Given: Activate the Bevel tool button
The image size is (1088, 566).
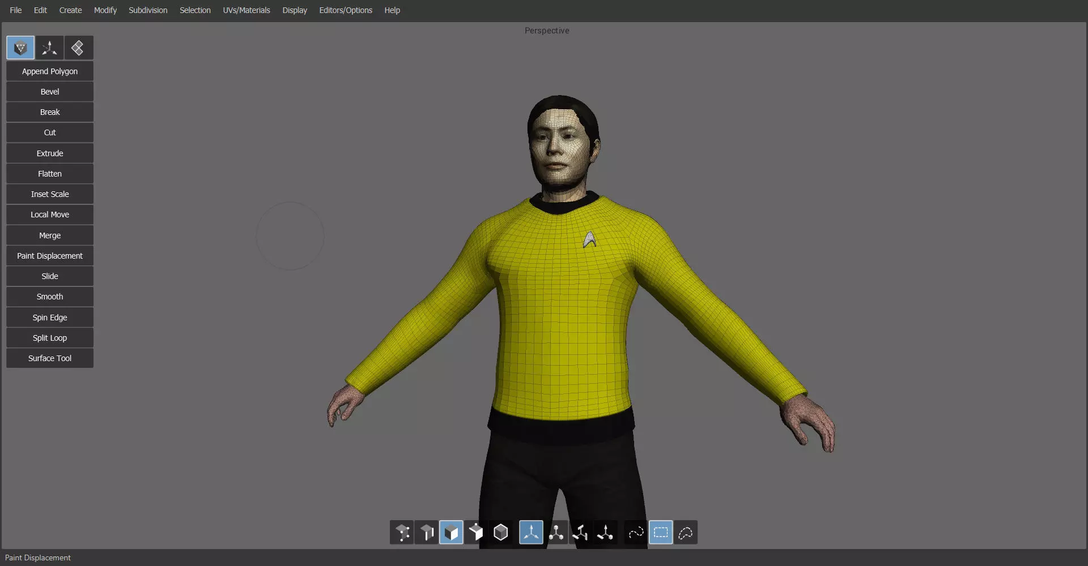Looking at the screenshot, I should click(50, 92).
